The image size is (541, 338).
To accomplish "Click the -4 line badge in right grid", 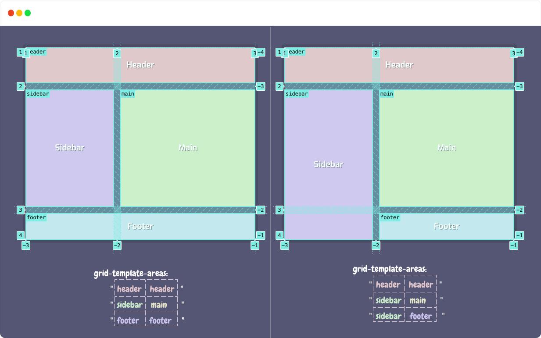I will pos(520,53).
